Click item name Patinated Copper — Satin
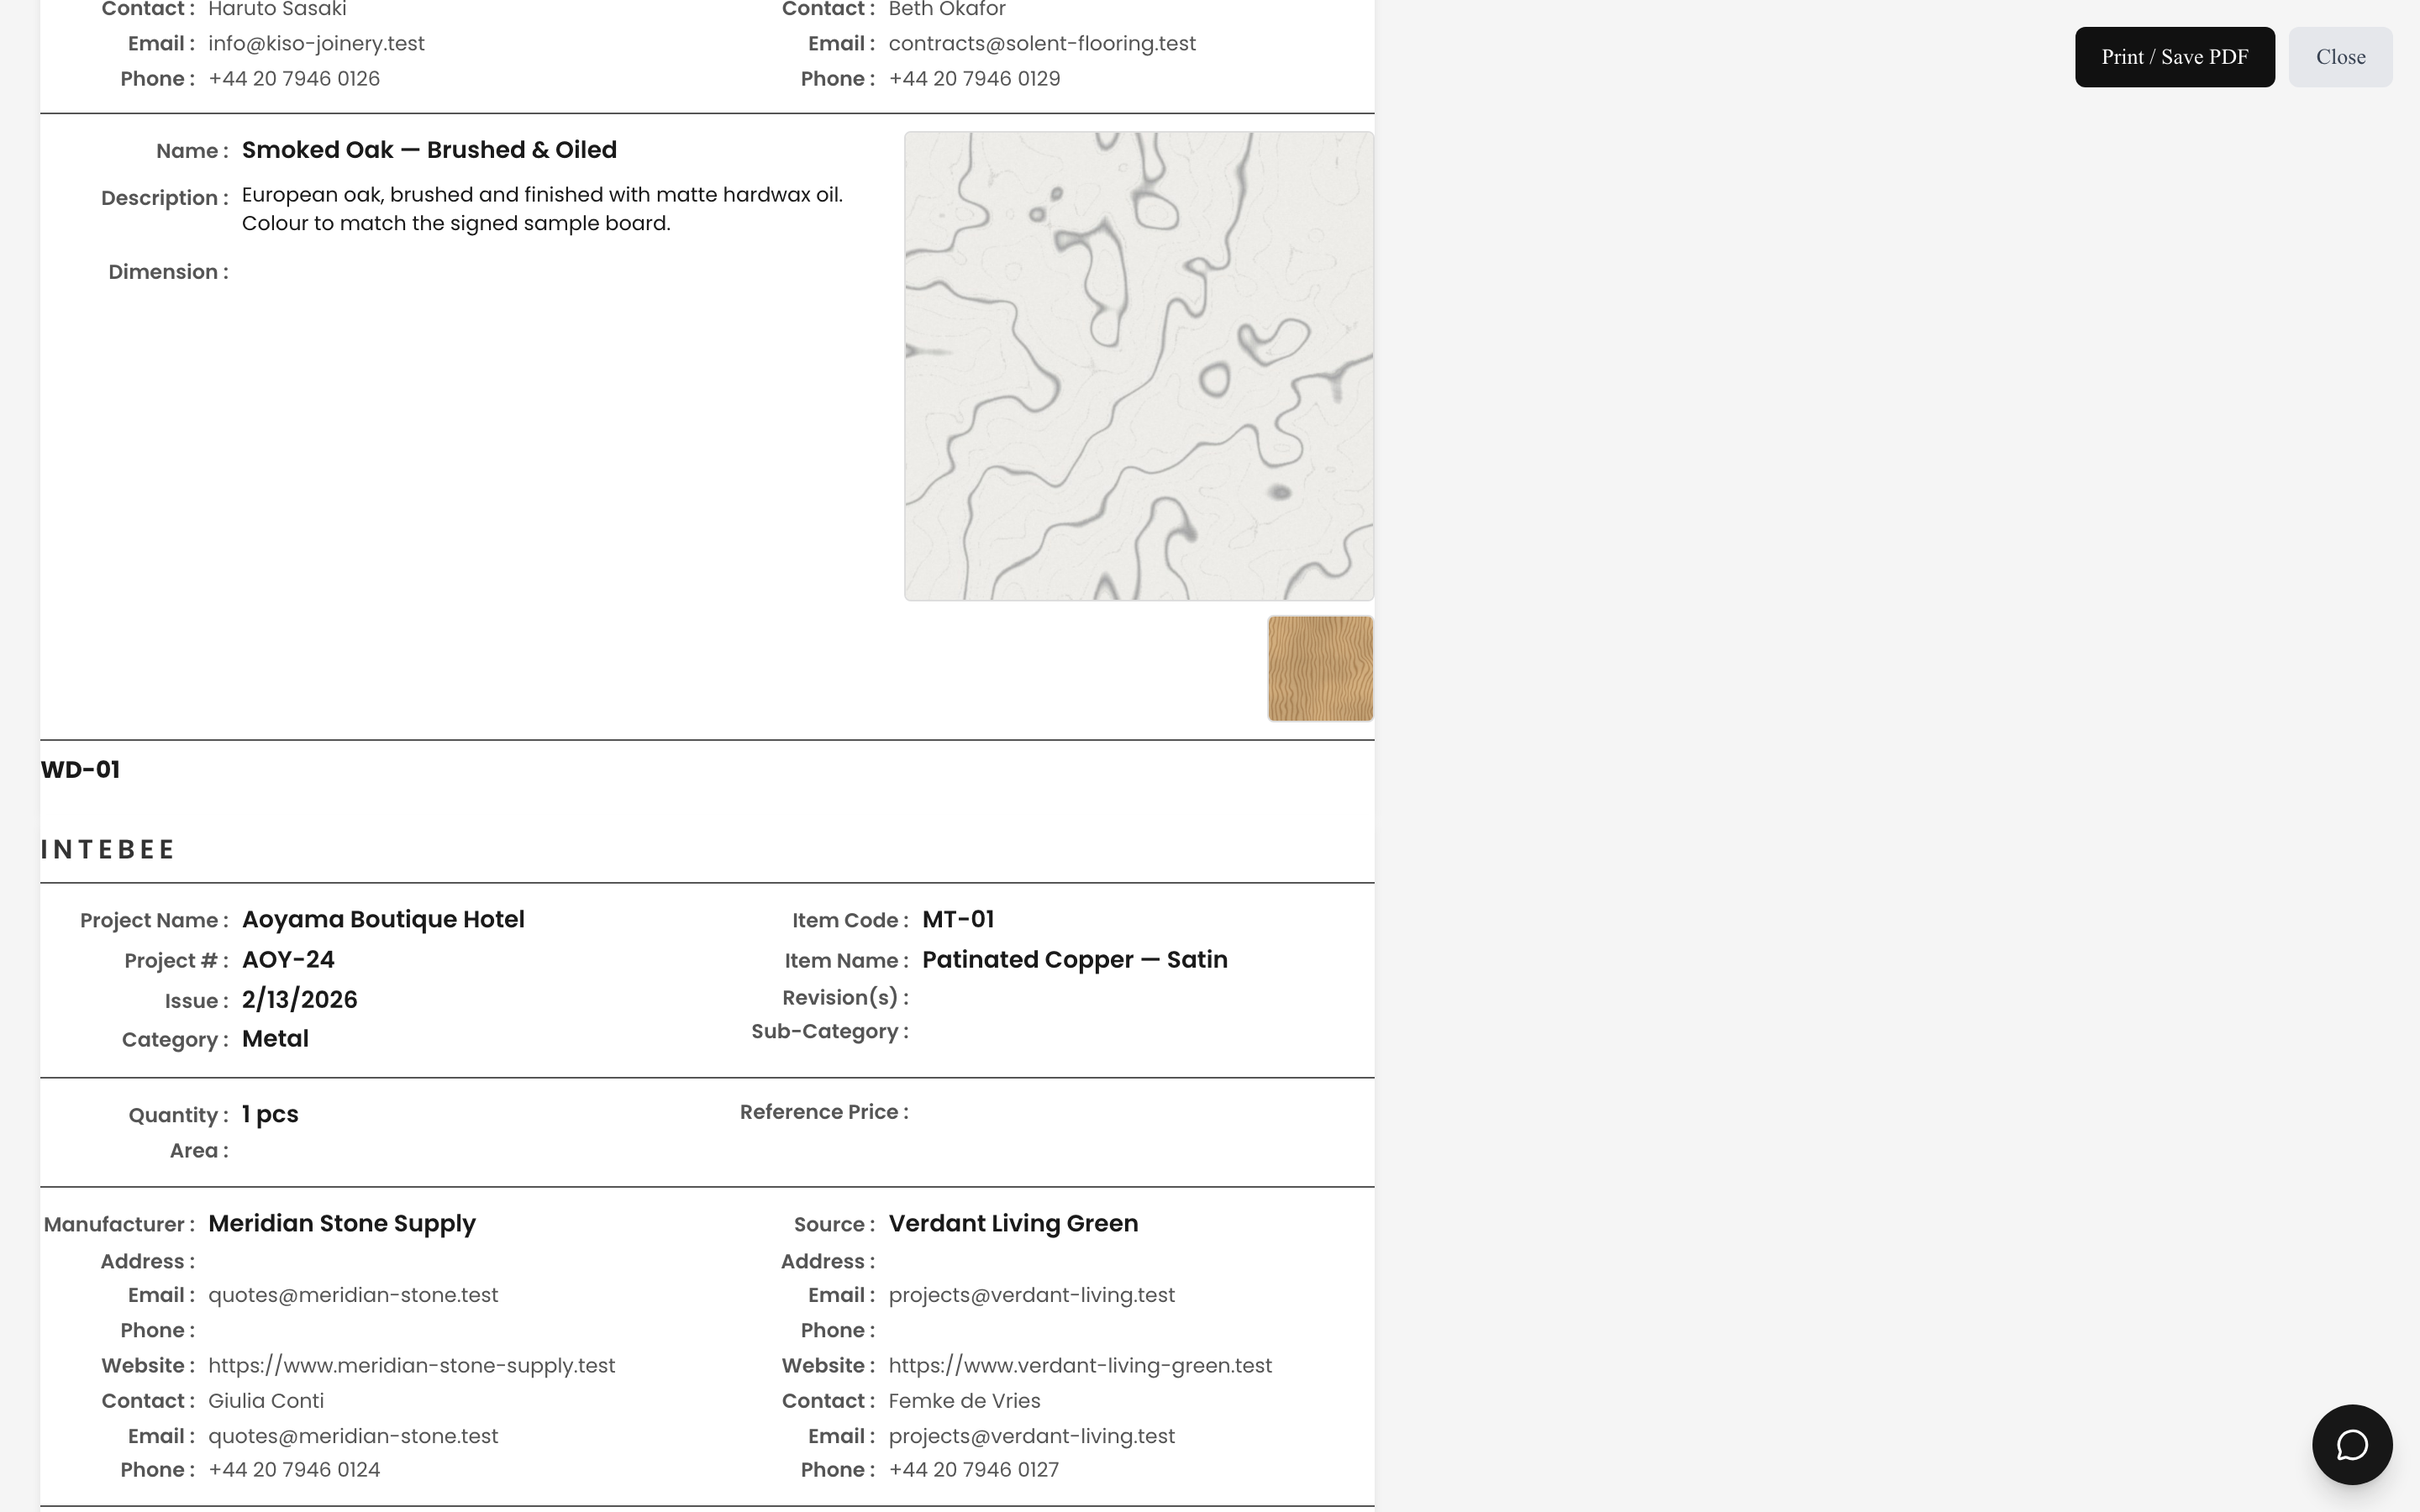The image size is (2420, 1512). [1075, 960]
